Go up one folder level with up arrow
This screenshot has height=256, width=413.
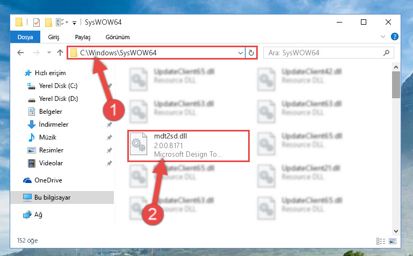60,53
